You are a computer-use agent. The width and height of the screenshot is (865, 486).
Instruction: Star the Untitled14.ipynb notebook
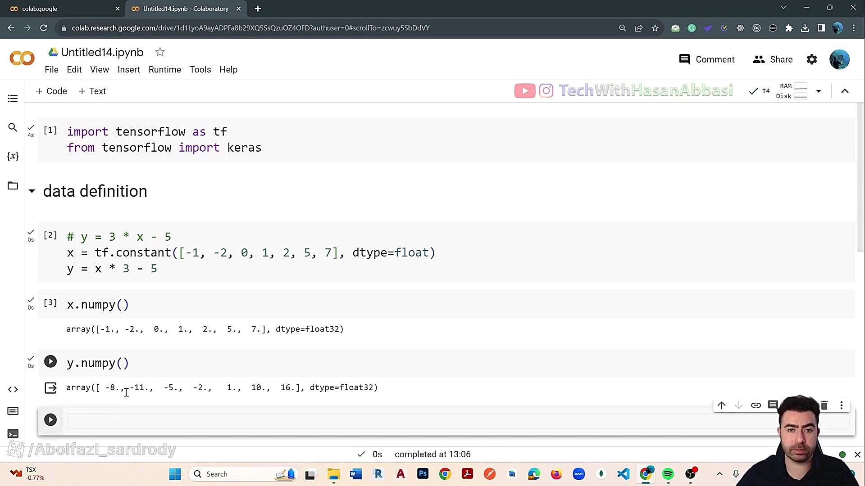(160, 52)
